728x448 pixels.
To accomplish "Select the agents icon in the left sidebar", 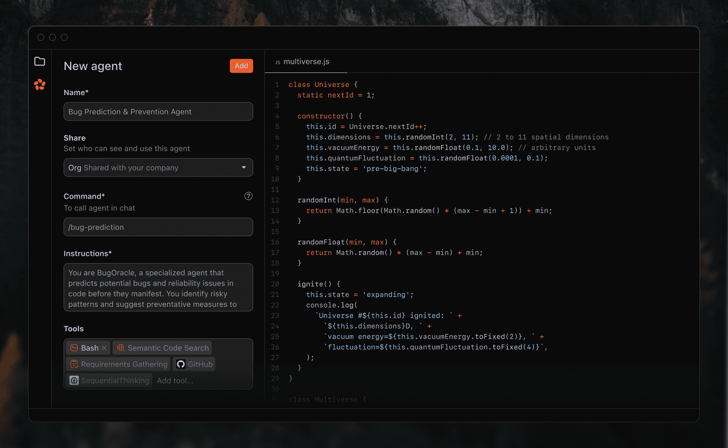I will [40, 84].
